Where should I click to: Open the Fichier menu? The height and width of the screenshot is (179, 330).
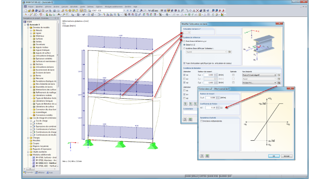pos(31,7)
